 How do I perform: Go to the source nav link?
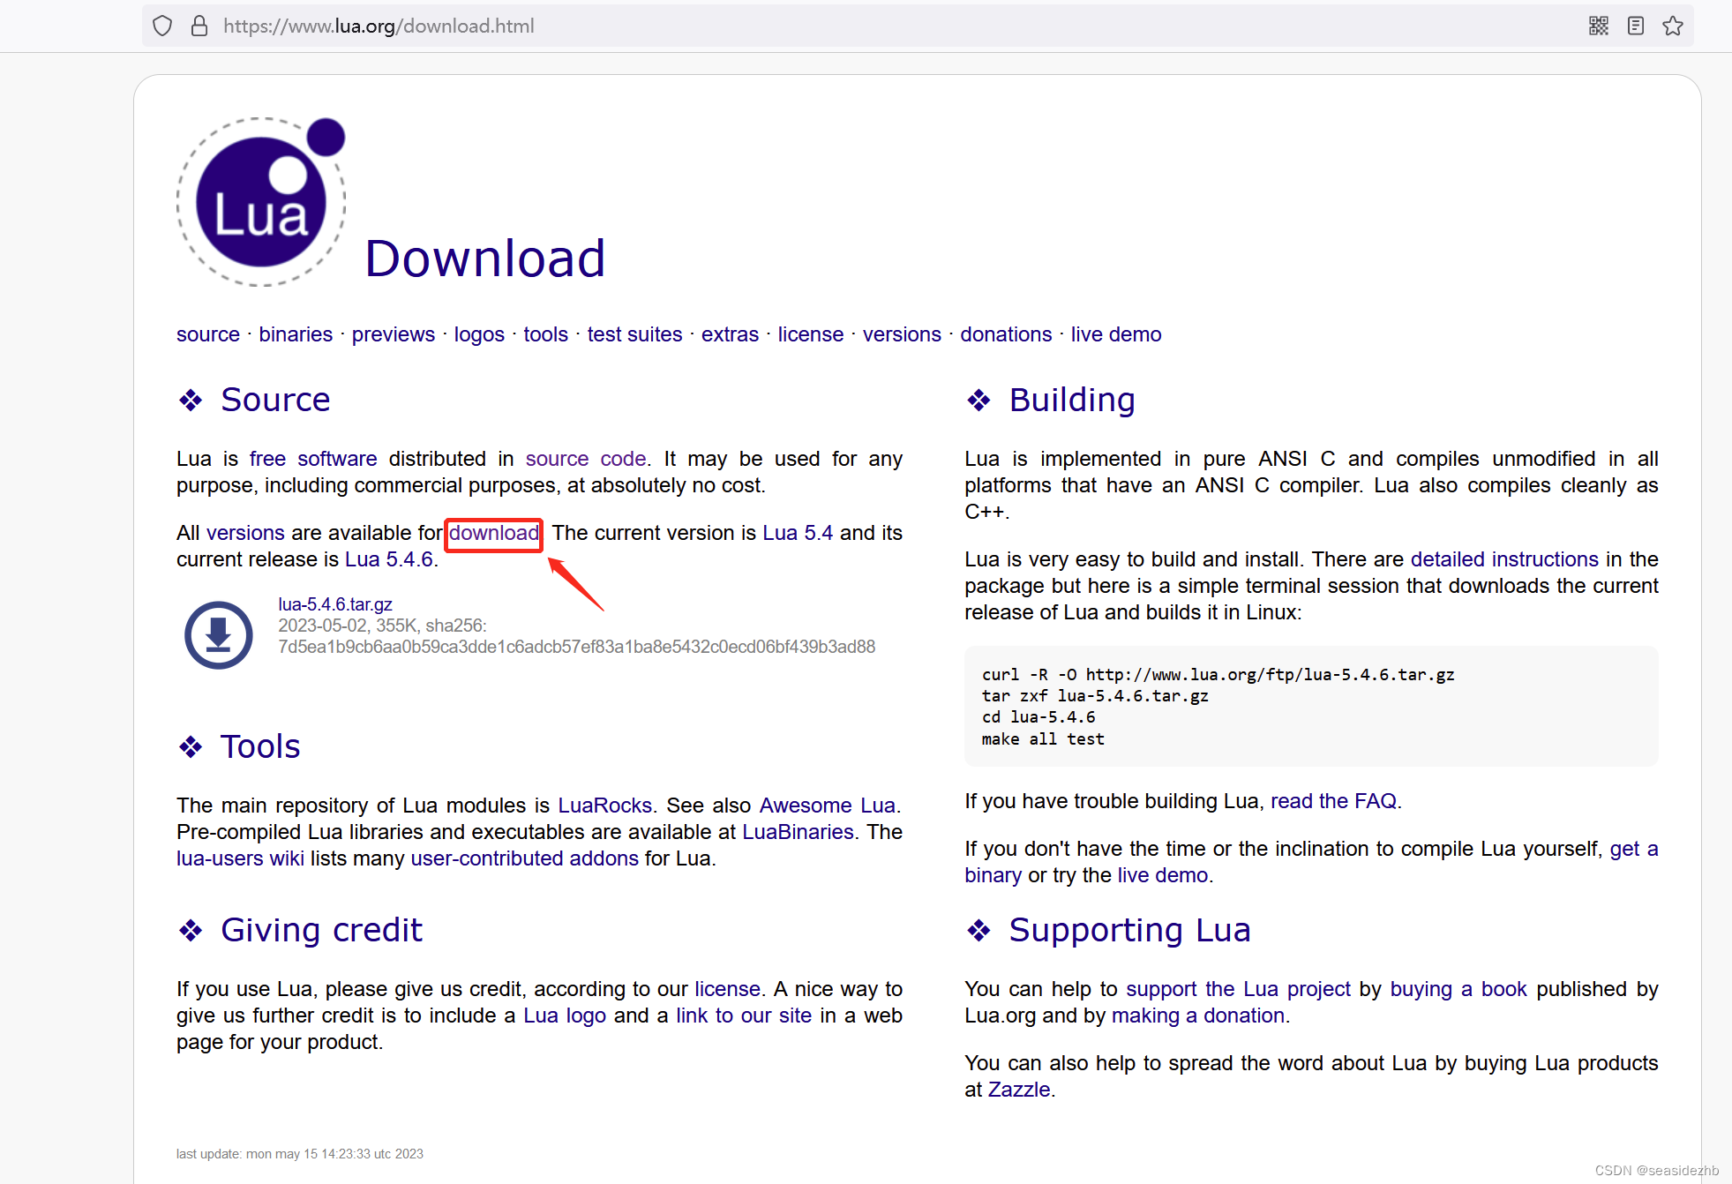[x=208, y=334]
